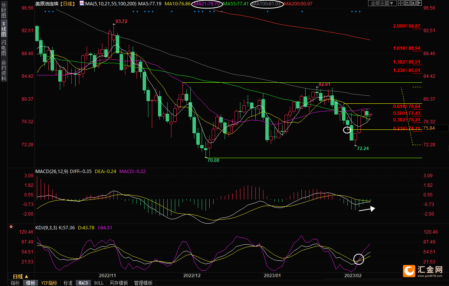Viewport: 449px width, 286px height.
Task: Switch to 闪电图 view
Action: tap(4, 47)
